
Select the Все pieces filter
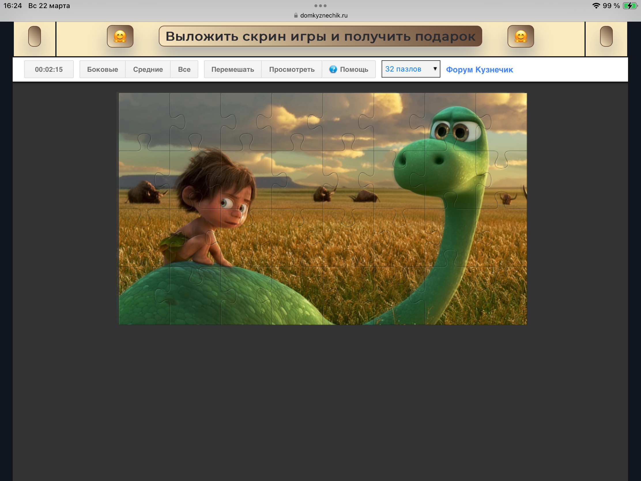pos(184,69)
